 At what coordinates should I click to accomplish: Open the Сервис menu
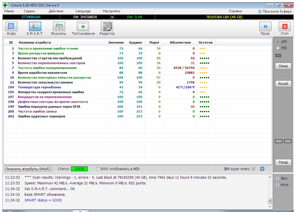pyautogui.click(x=29, y=11)
